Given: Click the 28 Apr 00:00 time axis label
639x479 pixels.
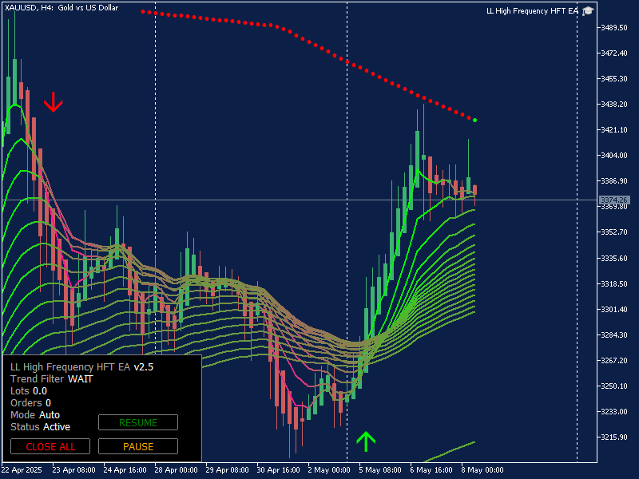Looking at the screenshot, I should 176,470.
